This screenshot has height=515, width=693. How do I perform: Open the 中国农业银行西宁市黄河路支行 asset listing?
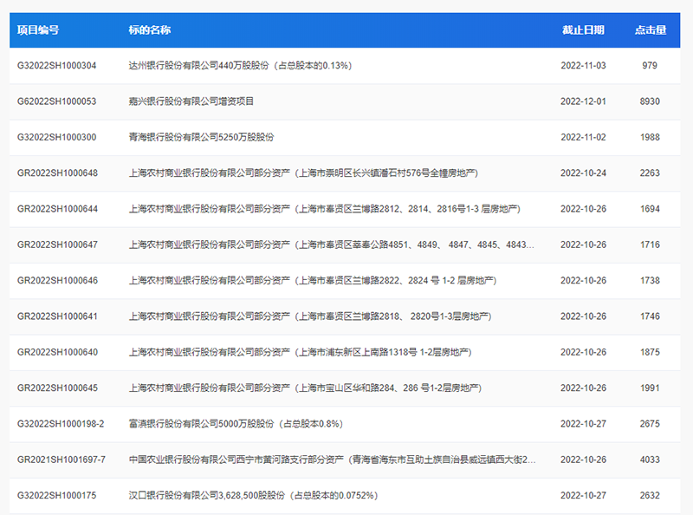point(332,460)
